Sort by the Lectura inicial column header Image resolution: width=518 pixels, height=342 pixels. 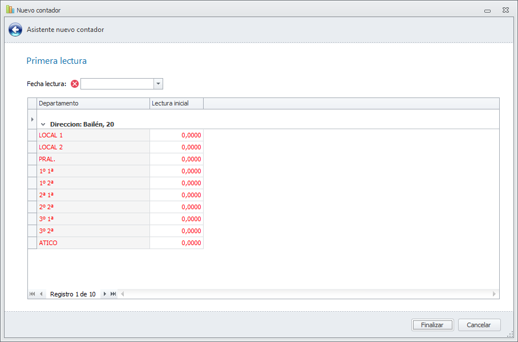click(176, 103)
